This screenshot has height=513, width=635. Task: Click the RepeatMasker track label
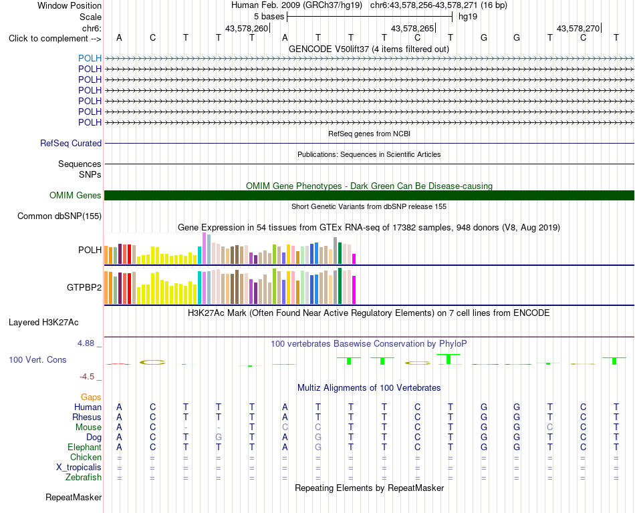74,497
